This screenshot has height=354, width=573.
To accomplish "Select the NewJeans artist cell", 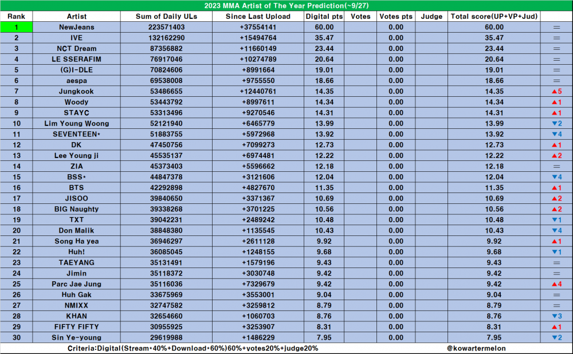I will point(76,27).
